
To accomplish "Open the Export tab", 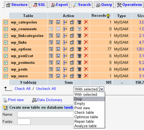I will click(x=59, y=5).
